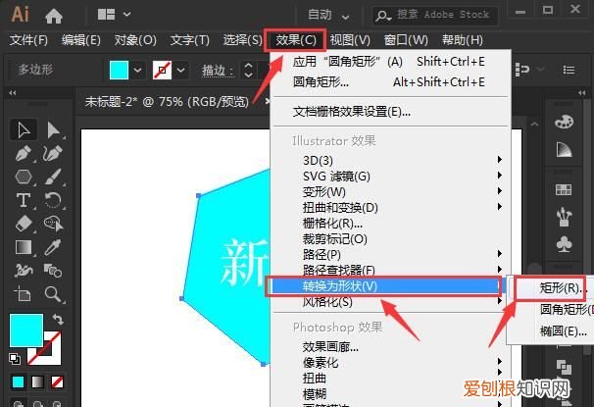594x407 pixels.
Task: Select the Eraser tool
Action: click(24, 224)
